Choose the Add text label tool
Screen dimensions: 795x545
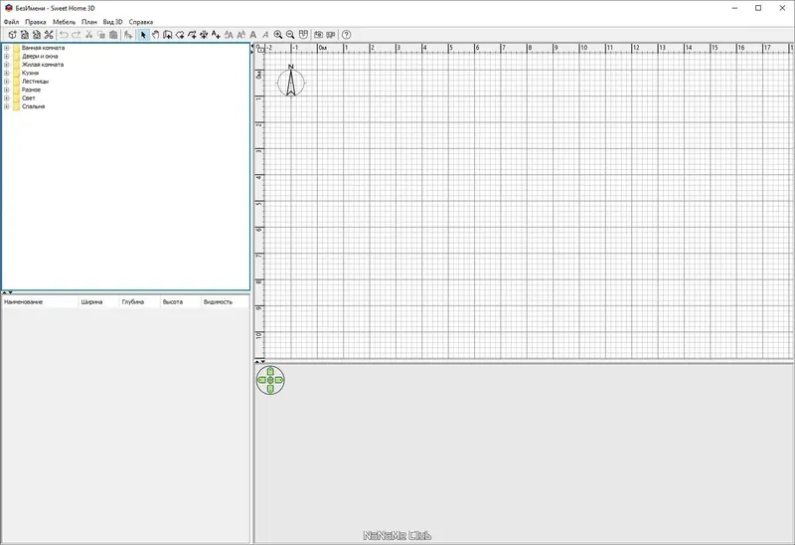pos(216,35)
